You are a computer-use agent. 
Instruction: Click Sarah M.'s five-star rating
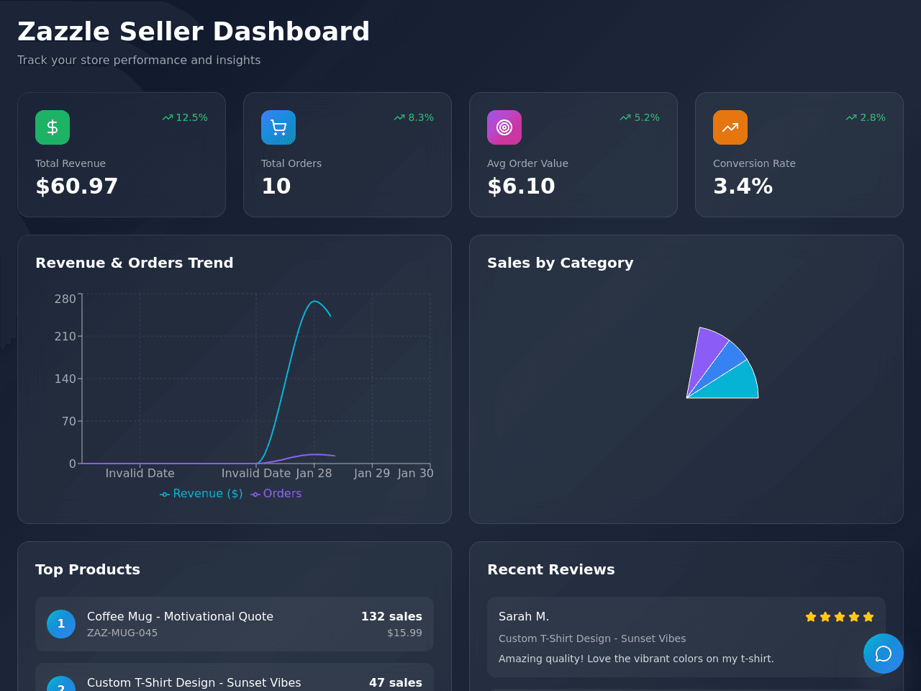[x=840, y=617]
